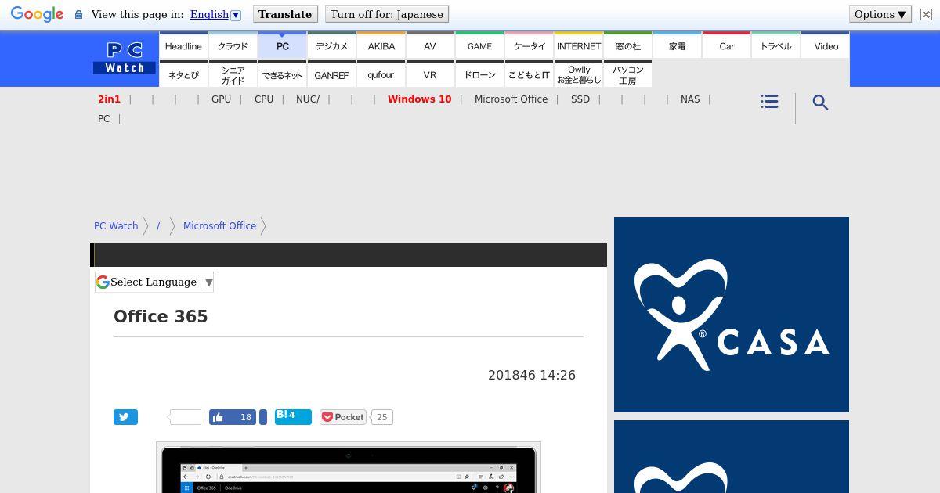Save the article to Pocket
940x493 pixels.
pyautogui.click(x=343, y=417)
